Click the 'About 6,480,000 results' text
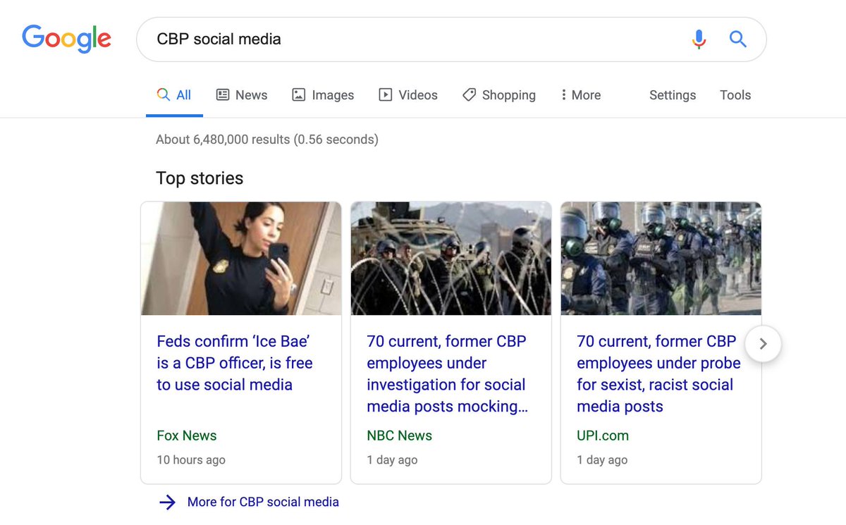846x525 pixels. pyautogui.click(x=267, y=140)
